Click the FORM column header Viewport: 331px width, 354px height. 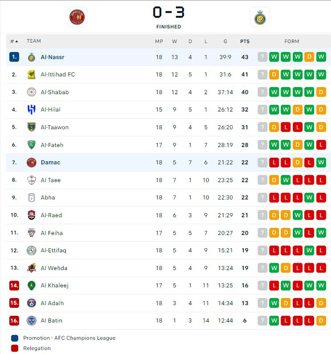[292, 41]
